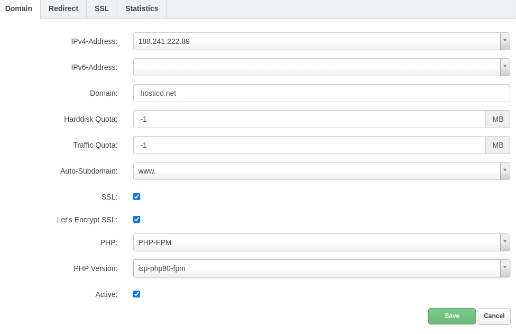Expand the PHP Version dropdown arrow
The height and width of the screenshot is (334, 516).
[505, 268]
